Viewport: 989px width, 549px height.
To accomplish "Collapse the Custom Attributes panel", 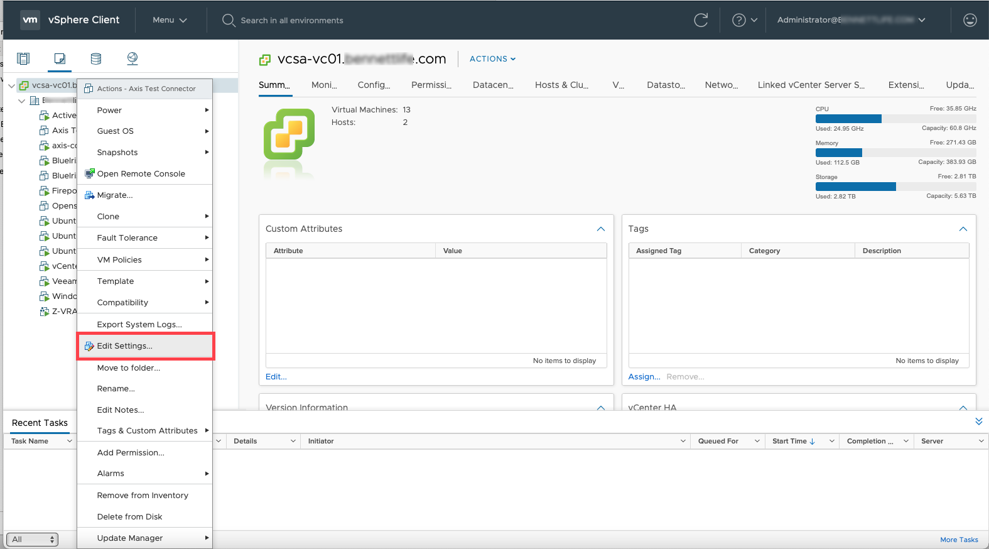I will coord(601,229).
